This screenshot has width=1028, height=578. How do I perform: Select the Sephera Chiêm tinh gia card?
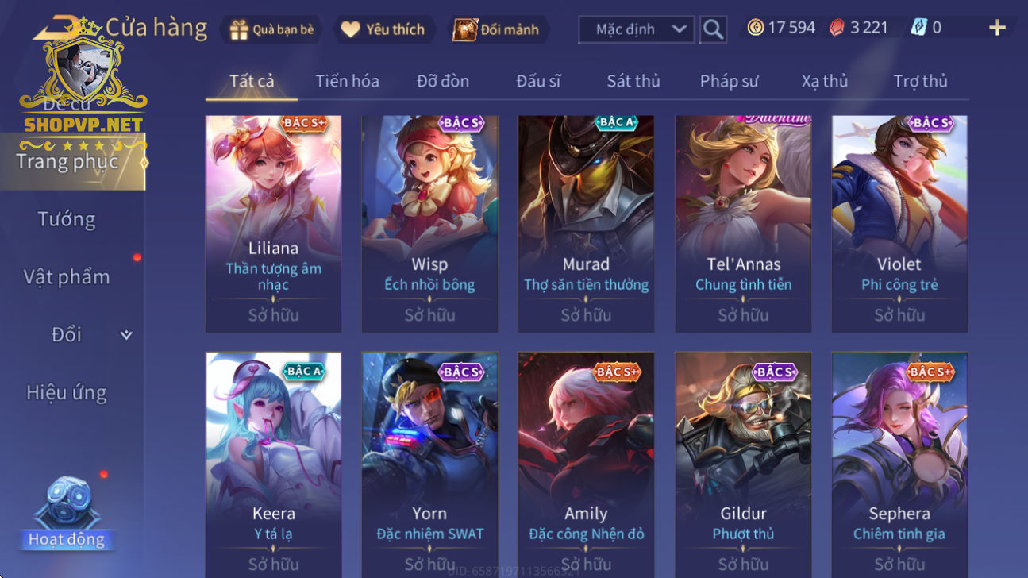(x=899, y=464)
